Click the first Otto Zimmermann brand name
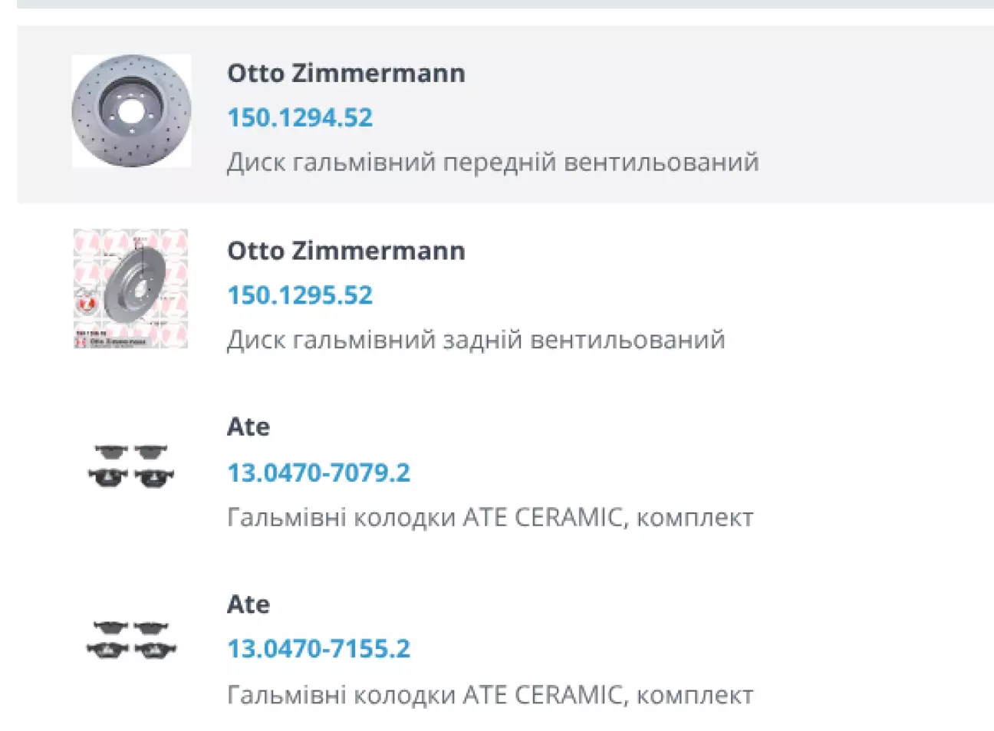The width and height of the screenshot is (994, 731). 346,73
